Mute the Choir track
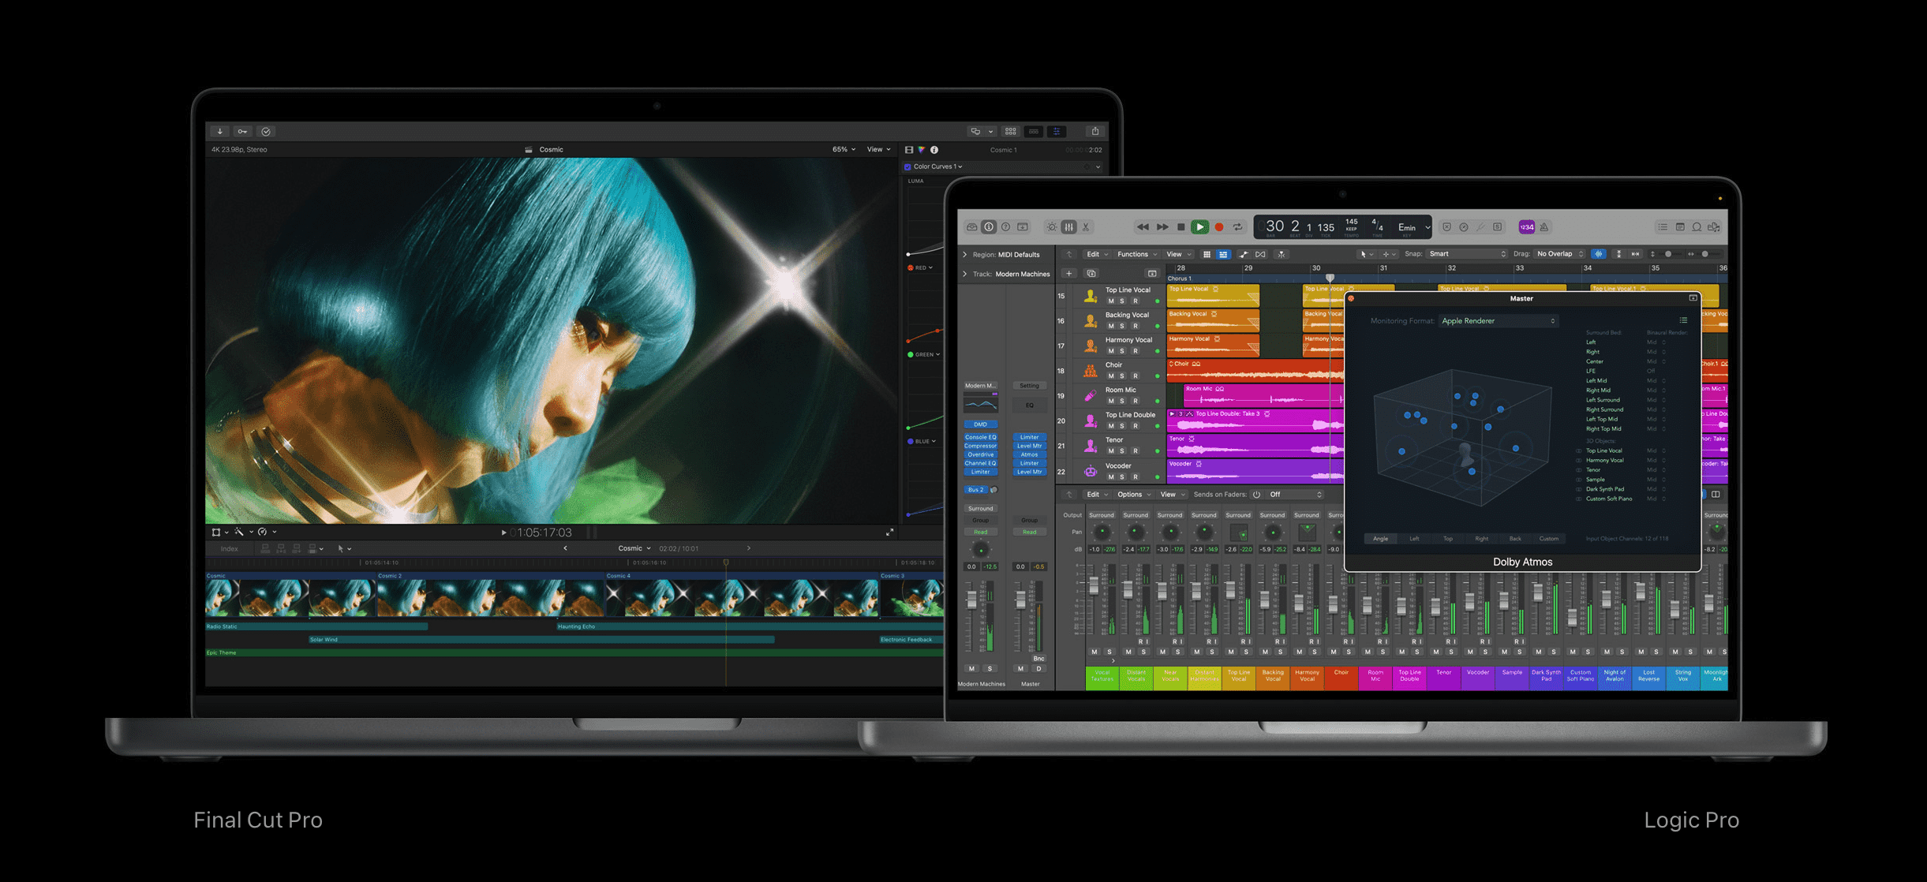Viewport: 1927px width, 882px height. [1110, 376]
